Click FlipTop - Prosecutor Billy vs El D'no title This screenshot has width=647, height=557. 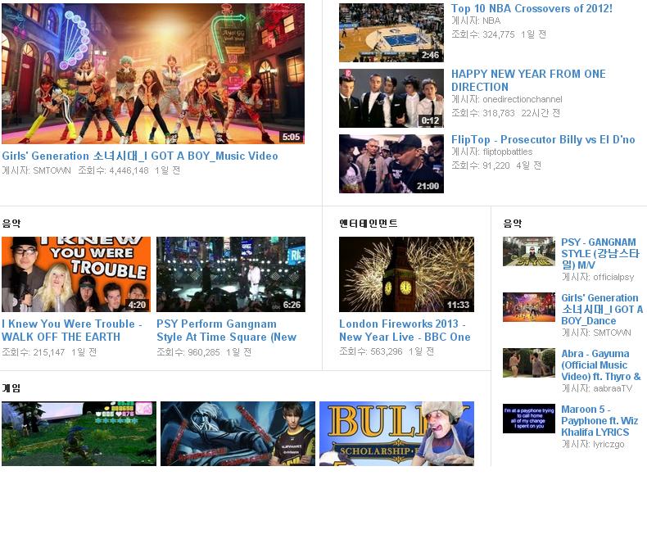(543, 139)
